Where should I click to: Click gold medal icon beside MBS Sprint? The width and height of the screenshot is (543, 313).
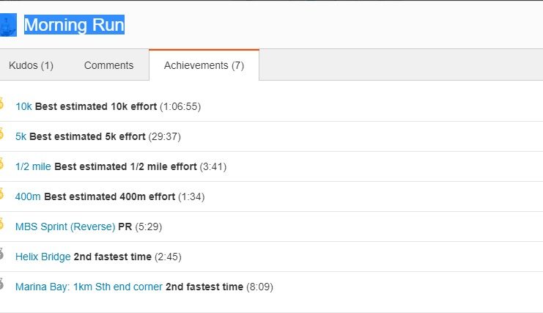[x=1, y=224]
